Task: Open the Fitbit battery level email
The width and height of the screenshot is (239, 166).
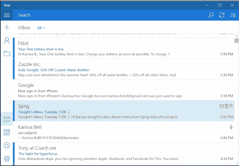Action: (124, 48)
